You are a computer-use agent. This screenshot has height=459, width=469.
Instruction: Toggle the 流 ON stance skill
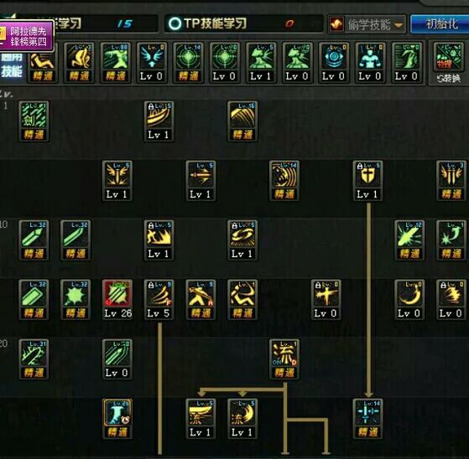(284, 359)
